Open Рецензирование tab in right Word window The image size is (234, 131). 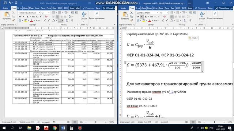pos(167,8)
